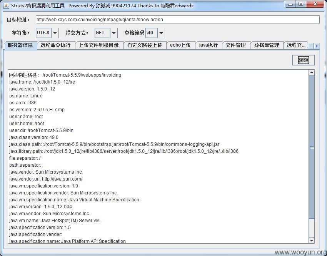Click the vertical scrollbar thumb
This screenshot has width=327, height=256.
[312, 147]
